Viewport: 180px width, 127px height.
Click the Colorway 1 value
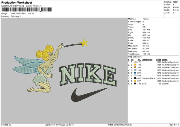point(16,16)
